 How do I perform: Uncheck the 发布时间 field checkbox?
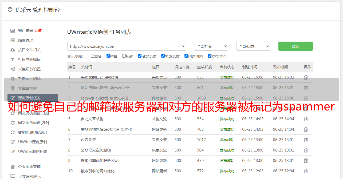click(210, 56)
